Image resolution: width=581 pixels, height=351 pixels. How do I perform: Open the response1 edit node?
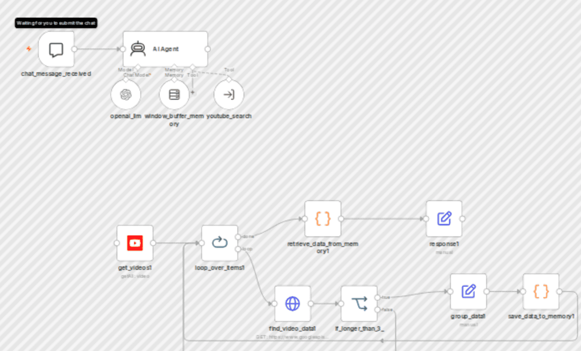(444, 219)
